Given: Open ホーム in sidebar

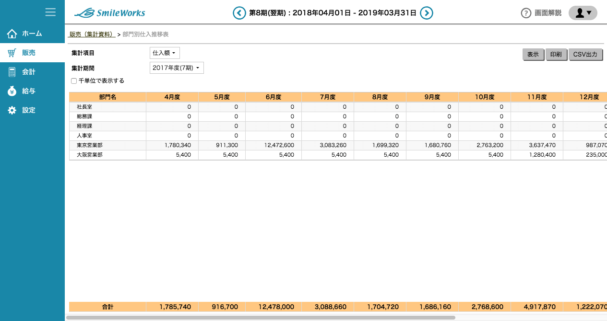Looking at the screenshot, I should [32, 34].
